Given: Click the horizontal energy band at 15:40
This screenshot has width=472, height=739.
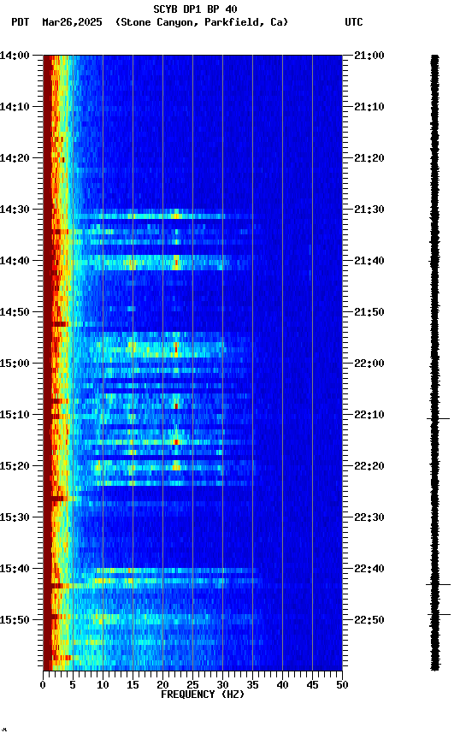Looking at the screenshot, I should 176,571.
